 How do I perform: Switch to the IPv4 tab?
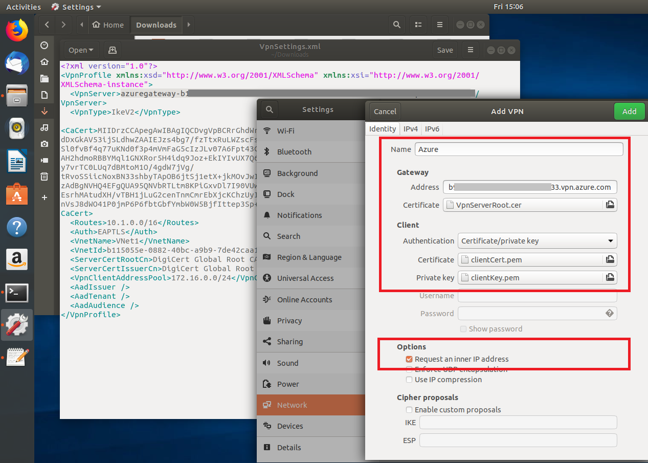(x=410, y=129)
